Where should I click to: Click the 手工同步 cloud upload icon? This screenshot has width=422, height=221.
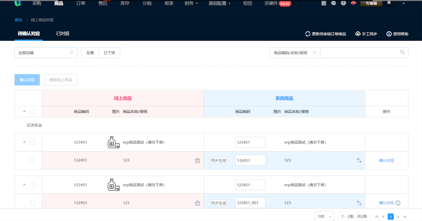click(x=358, y=34)
